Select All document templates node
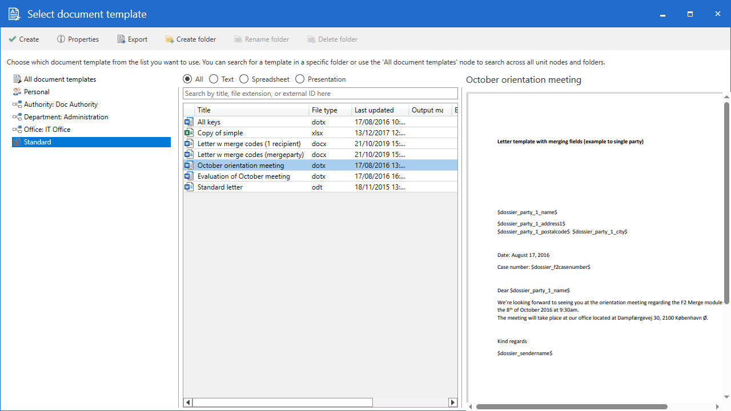This screenshot has height=411, width=731. [59, 79]
